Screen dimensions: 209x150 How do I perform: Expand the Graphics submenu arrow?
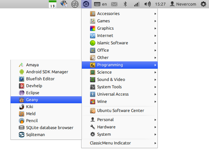(155, 28)
